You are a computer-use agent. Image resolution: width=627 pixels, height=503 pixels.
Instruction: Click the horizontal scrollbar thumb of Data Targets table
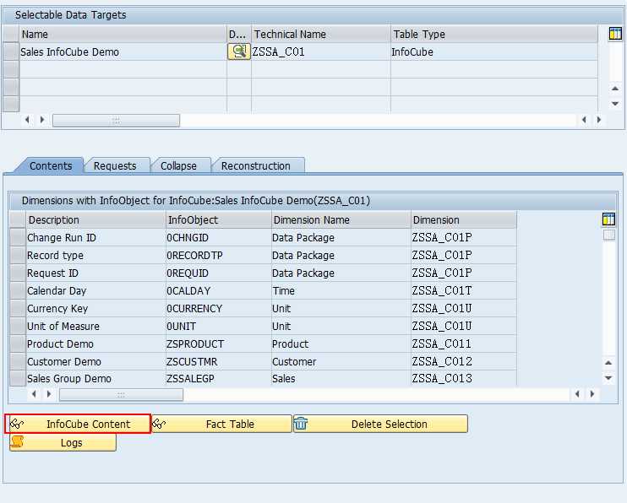116,120
